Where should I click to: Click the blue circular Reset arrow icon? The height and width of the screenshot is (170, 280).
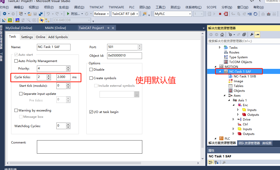(x=255, y=14)
